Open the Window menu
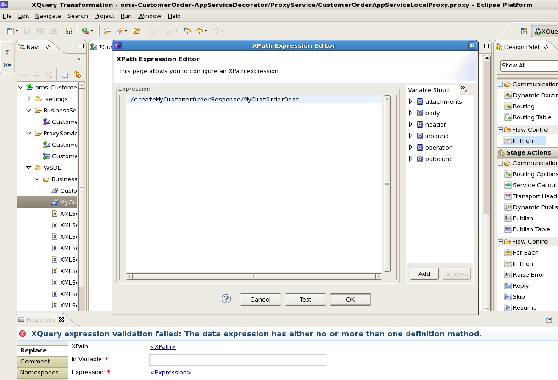The width and height of the screenshot is (558, 380). pos(150,16)
